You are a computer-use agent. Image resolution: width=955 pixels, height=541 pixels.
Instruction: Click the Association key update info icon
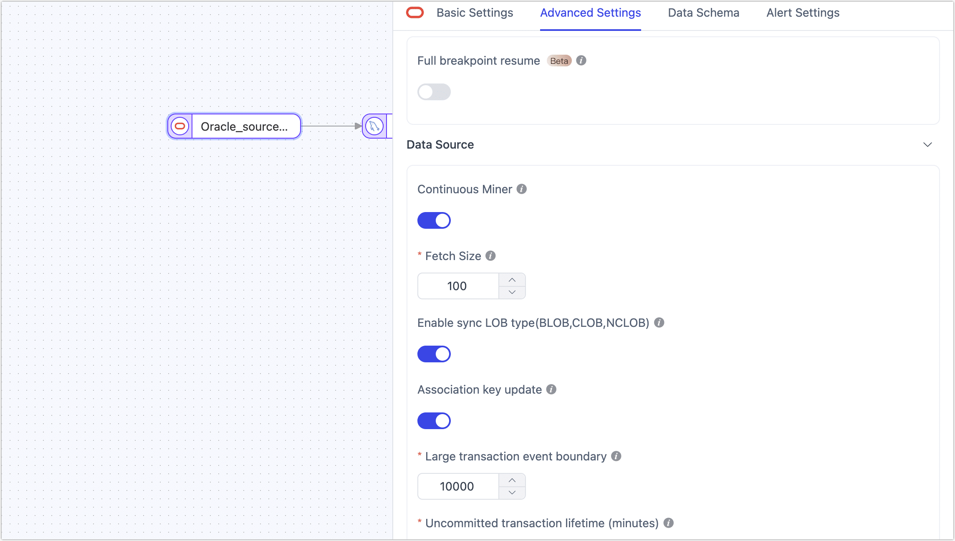(x=551, y=389)
